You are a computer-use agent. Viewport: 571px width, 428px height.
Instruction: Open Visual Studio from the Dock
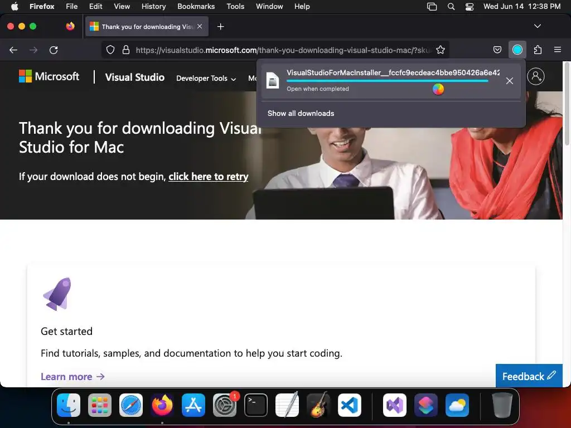[x=395, y=405]
